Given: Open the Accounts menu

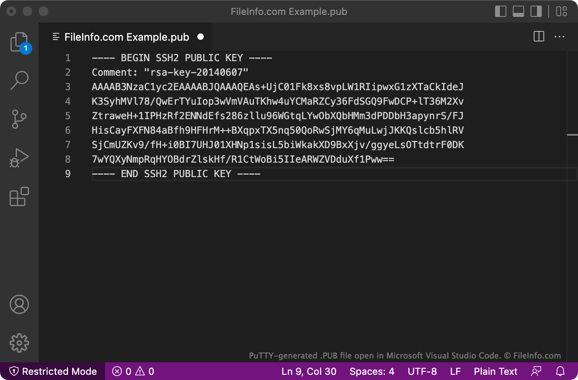Looking at the screenshot, I should pyautogui.click(x=19, y=304).
